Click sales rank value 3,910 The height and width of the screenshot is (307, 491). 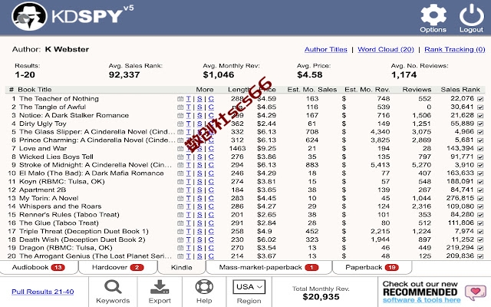coord(464,165)
